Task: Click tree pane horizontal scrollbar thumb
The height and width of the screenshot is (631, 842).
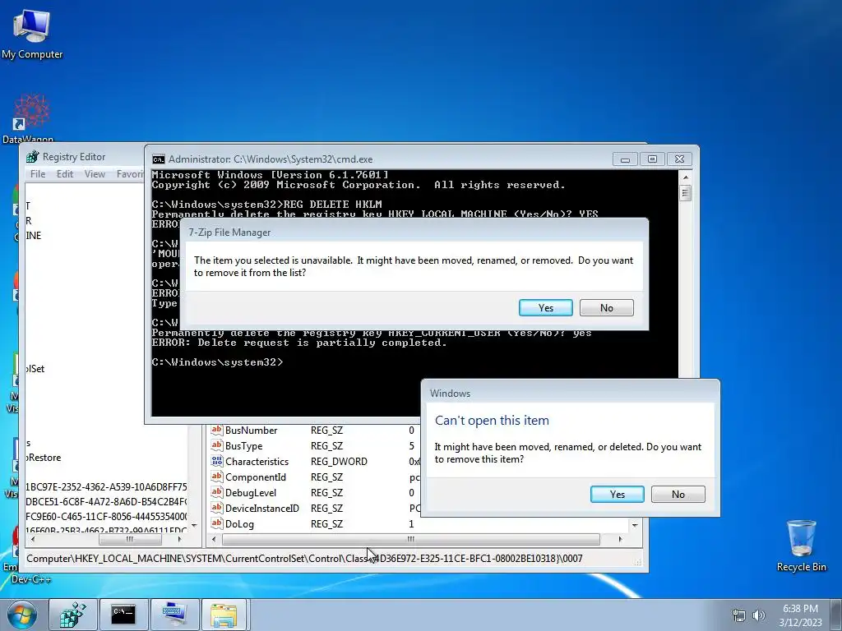Action: coord(129,539)
